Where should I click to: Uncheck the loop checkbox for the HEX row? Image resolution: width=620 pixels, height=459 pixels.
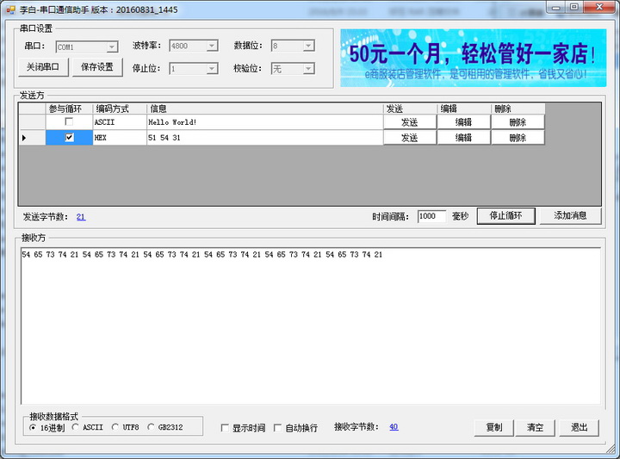pos(69,138)
